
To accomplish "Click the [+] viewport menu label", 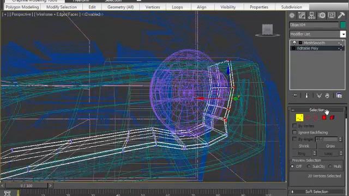I will click(5, 15).
